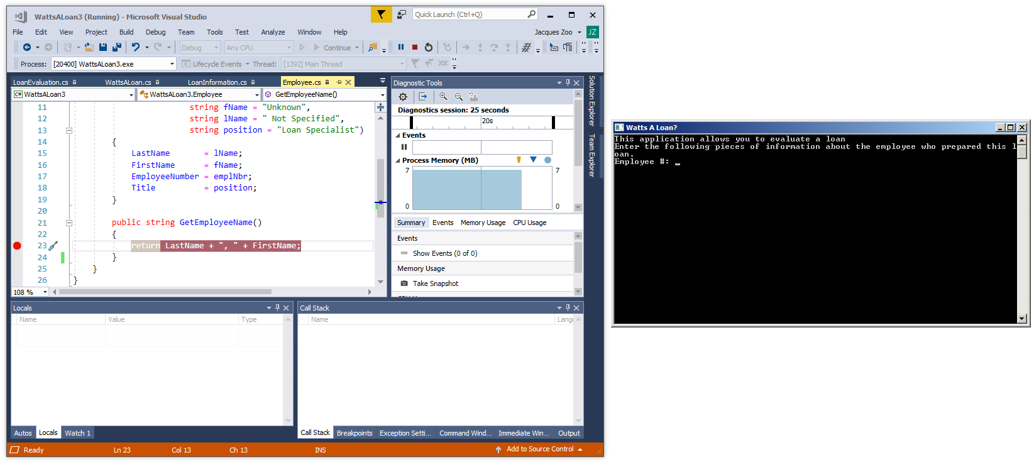Collapse the Process Memory (MB) section
Screen dimensions: 1034x462
tap(397, 160)
